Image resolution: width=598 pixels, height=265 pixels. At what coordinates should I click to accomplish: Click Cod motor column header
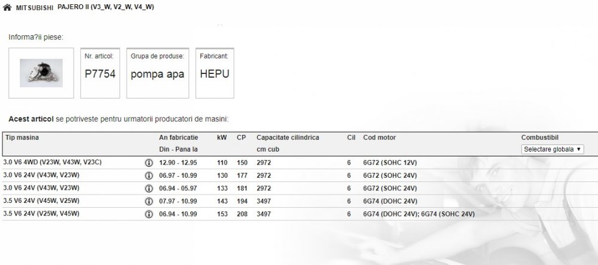pos(380,137)
